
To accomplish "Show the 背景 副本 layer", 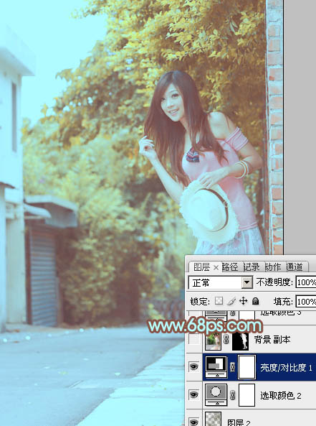I will (x=193, y=339).
